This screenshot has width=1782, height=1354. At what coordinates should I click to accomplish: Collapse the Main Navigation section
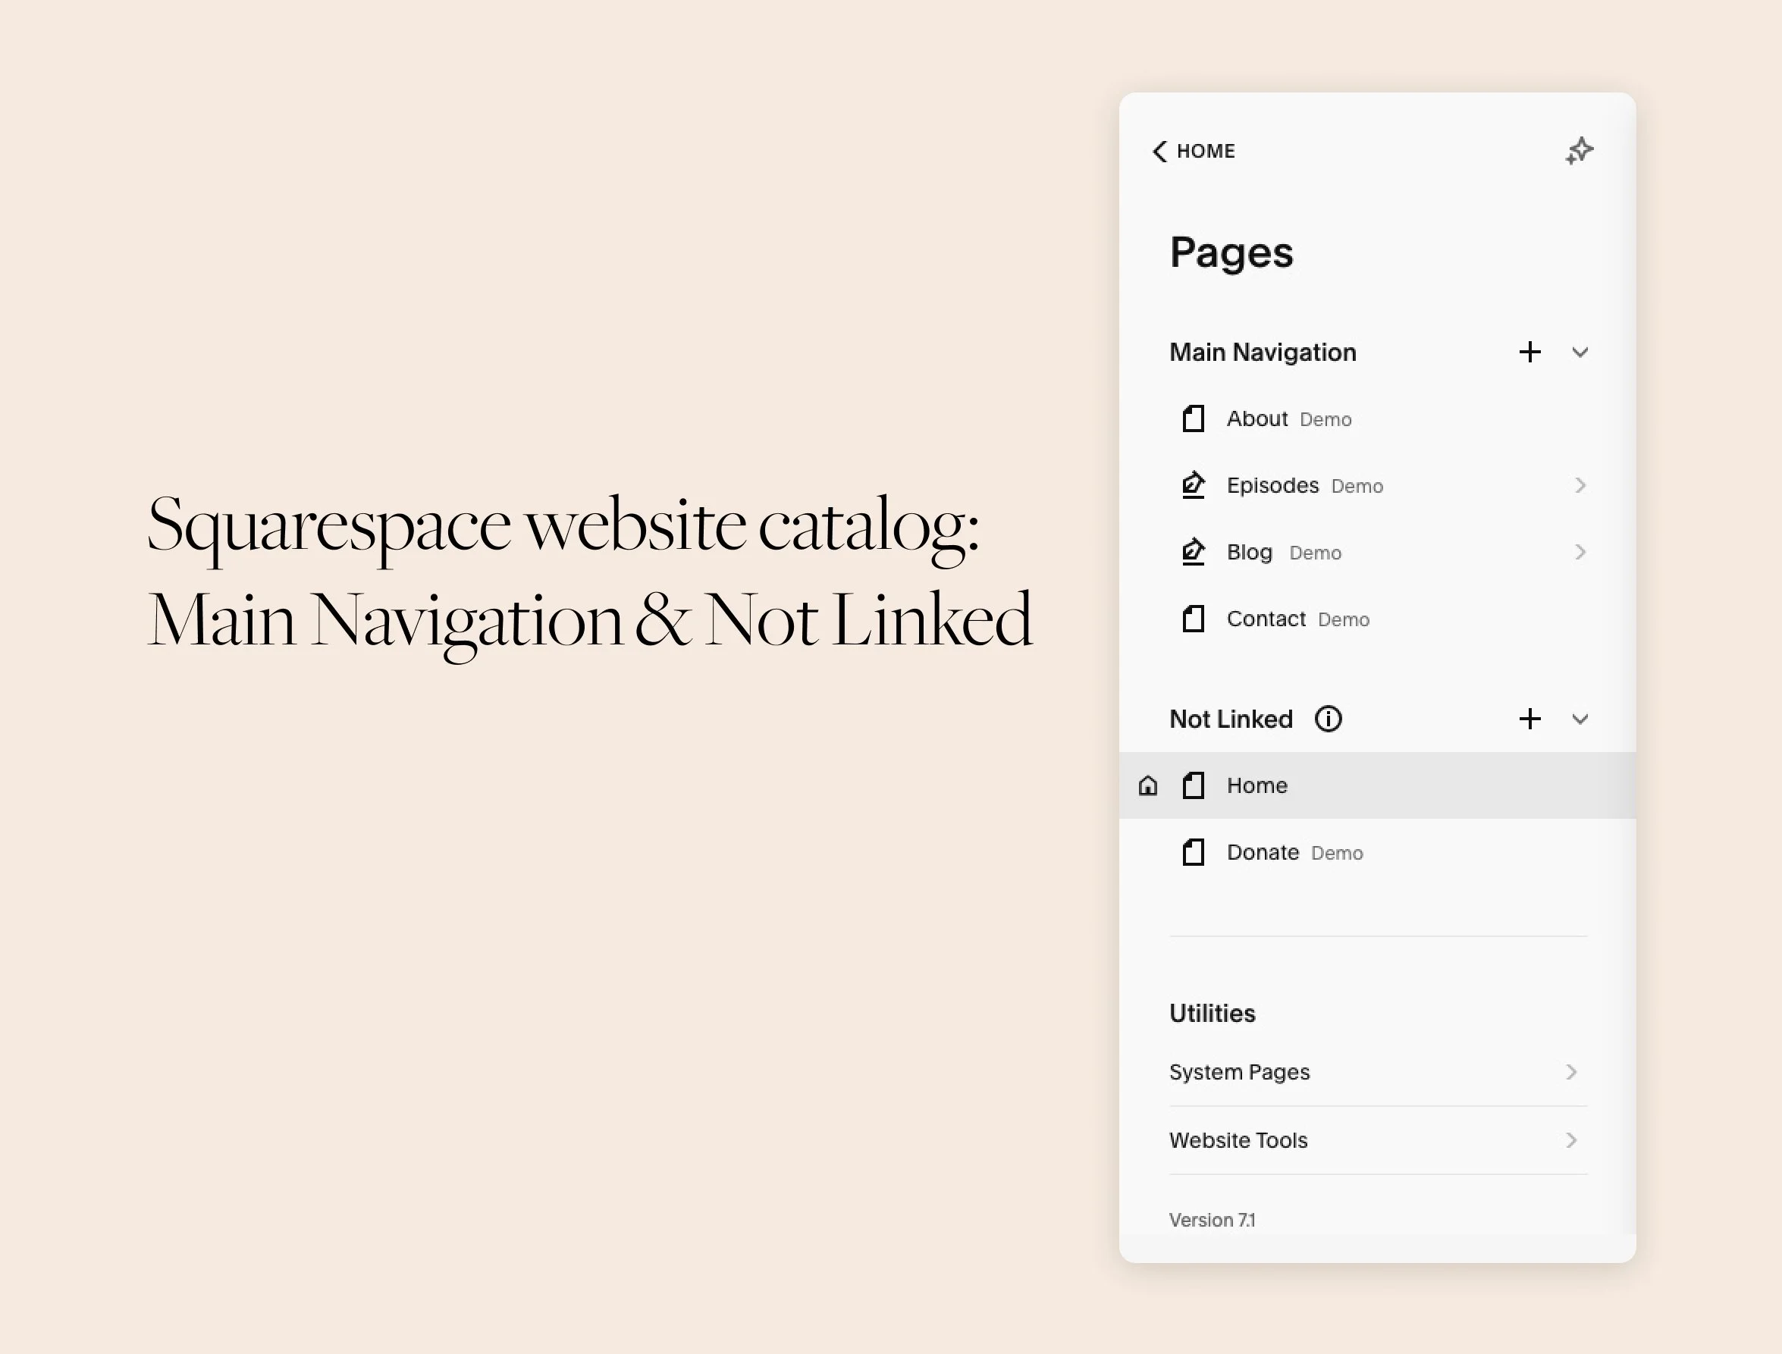tap(1580, 353)
